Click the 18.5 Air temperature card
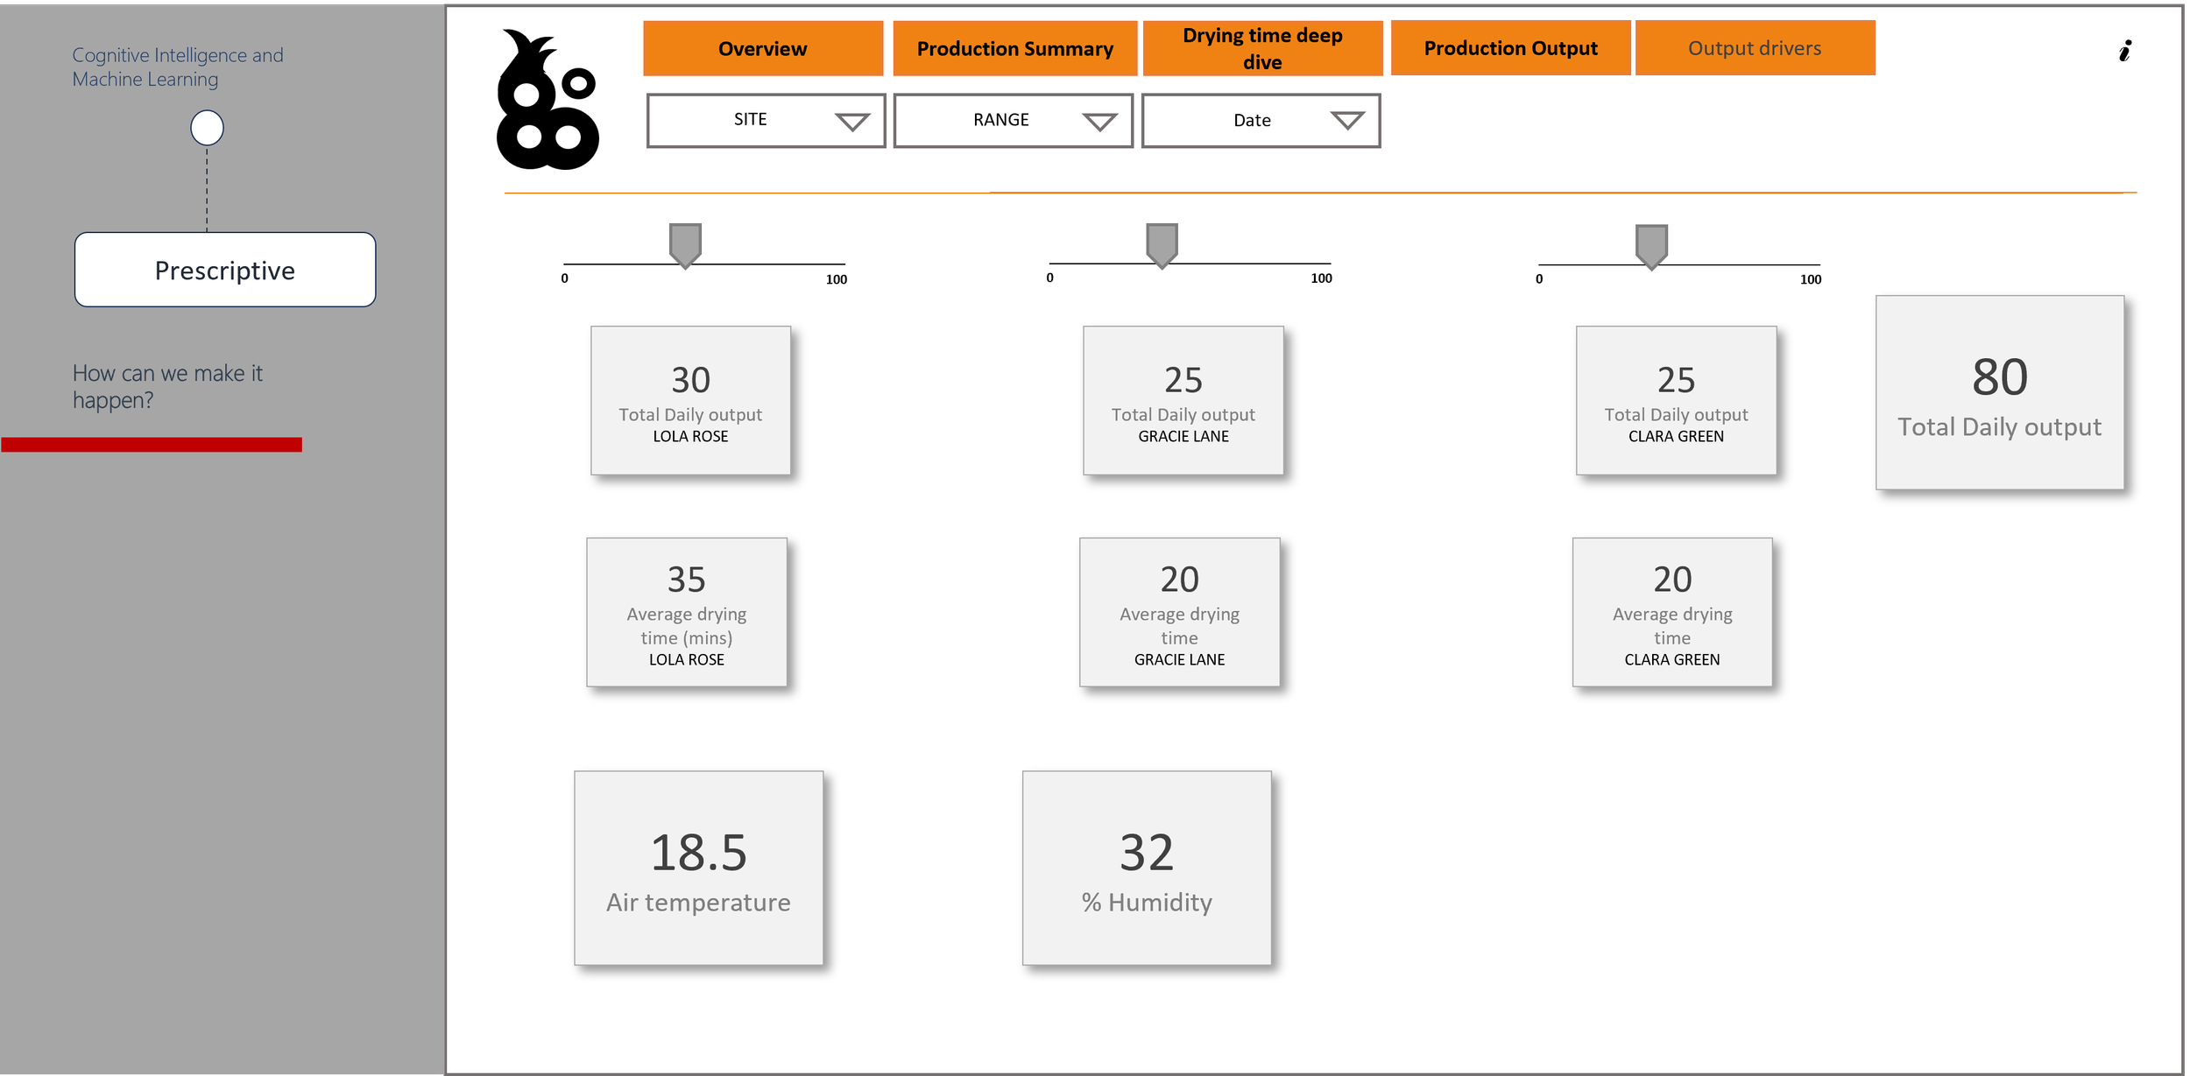 pyautogui.click(x=698, y=868)
